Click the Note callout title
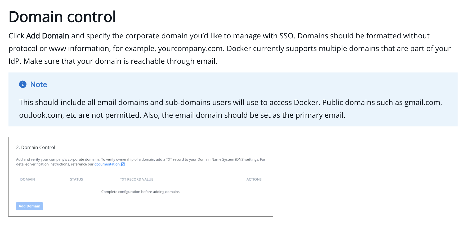 [39, 84]
